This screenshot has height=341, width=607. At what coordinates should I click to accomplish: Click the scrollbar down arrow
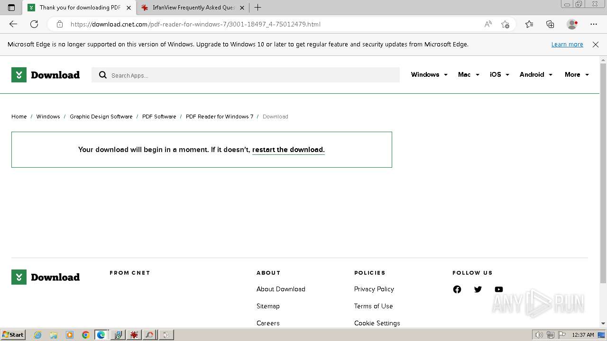(603, 323)
